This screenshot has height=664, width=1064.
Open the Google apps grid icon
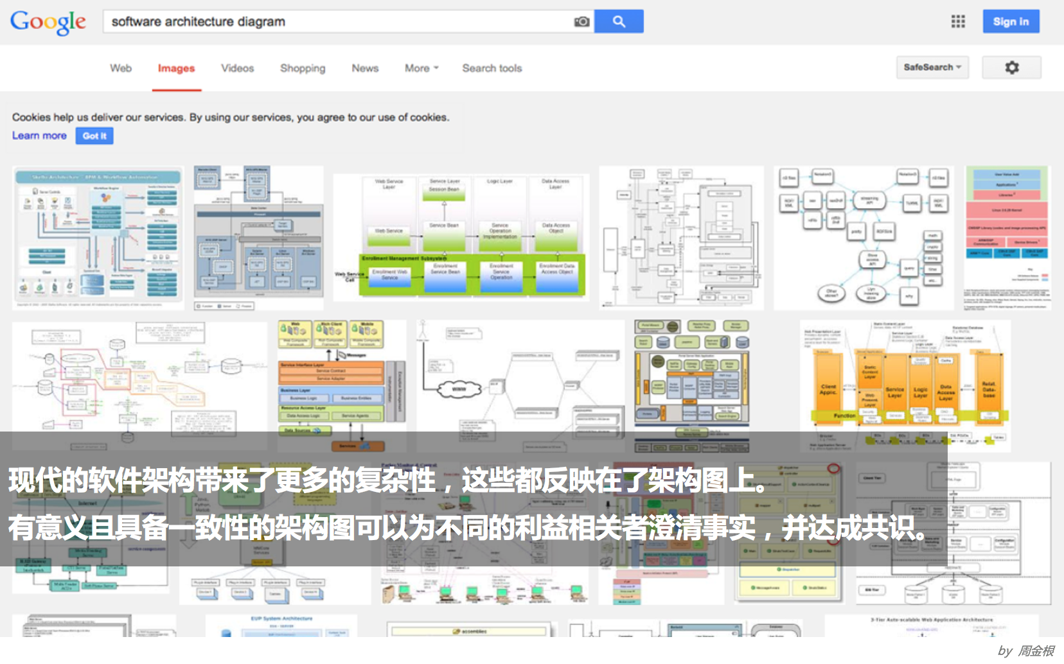pyautogui.click(x=957, y=21)
